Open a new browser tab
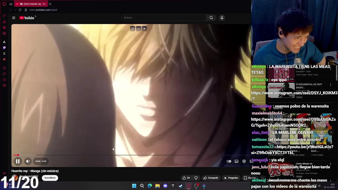Viewport: 338px width, 190px height. pyautogui.click(x=50, y=4)
